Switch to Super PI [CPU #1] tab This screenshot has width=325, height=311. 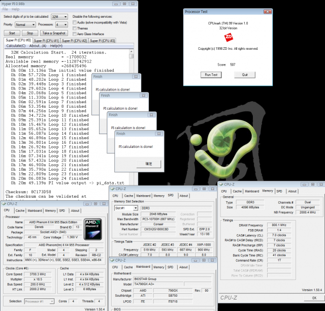point(46,41)
